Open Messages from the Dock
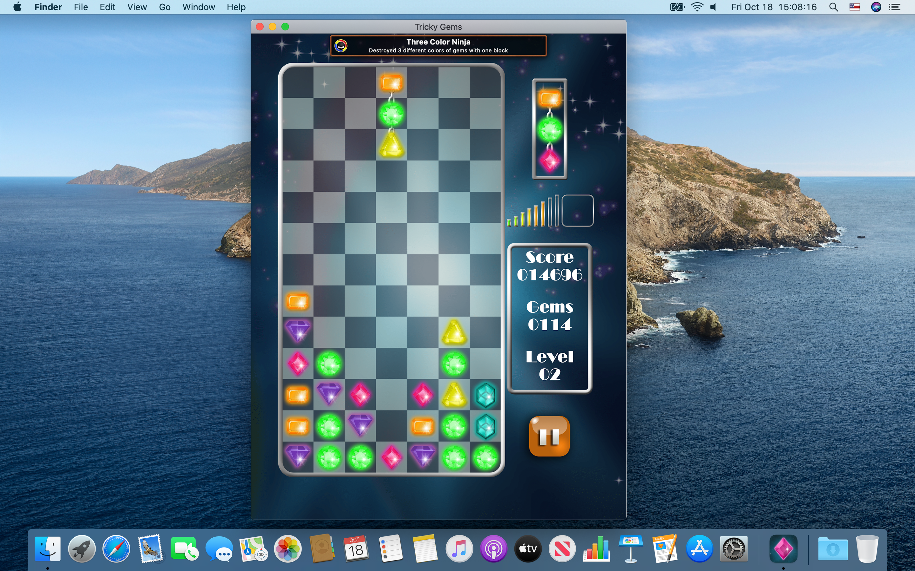 (219, 548)
